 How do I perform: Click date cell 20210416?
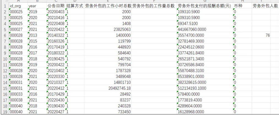pyautogui.click(x=56, y=17)
